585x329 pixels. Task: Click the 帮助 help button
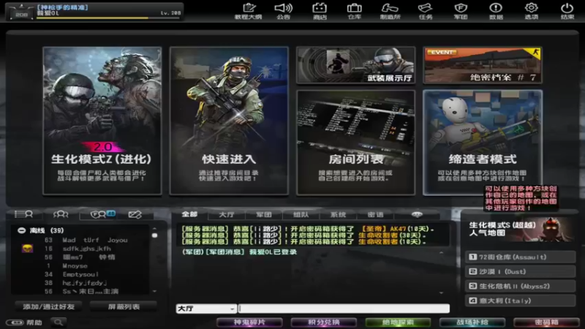[25, 322]
